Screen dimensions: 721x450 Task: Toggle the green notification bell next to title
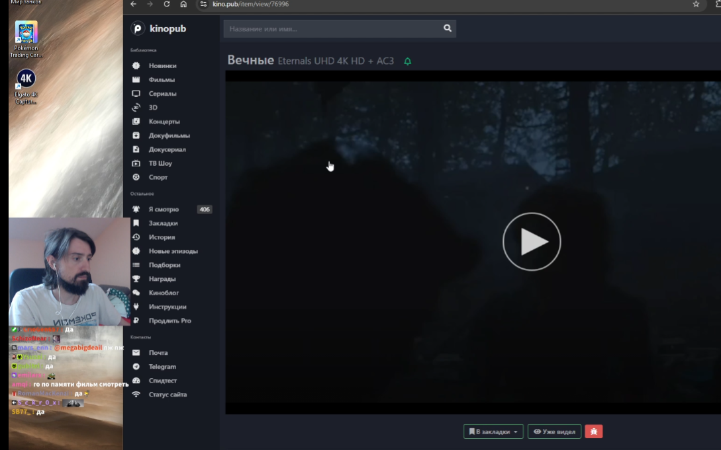407,61
